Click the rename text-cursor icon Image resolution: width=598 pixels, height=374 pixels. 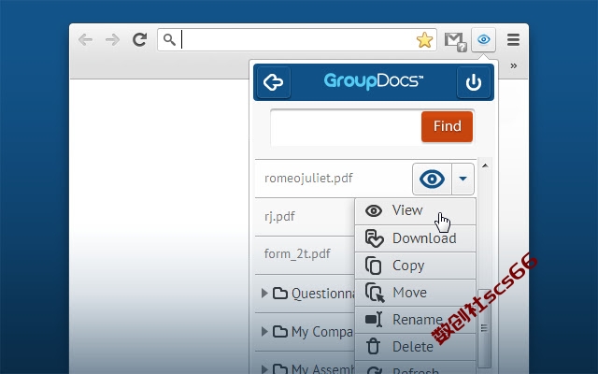[x=374, y=320]
